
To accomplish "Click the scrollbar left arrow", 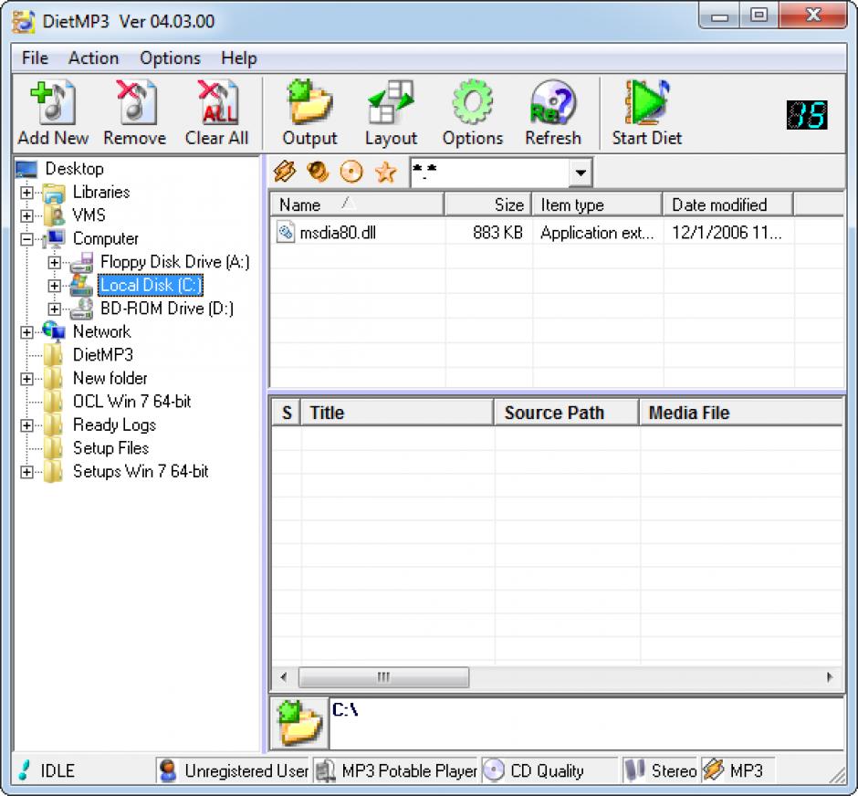I will click(284, 677).
